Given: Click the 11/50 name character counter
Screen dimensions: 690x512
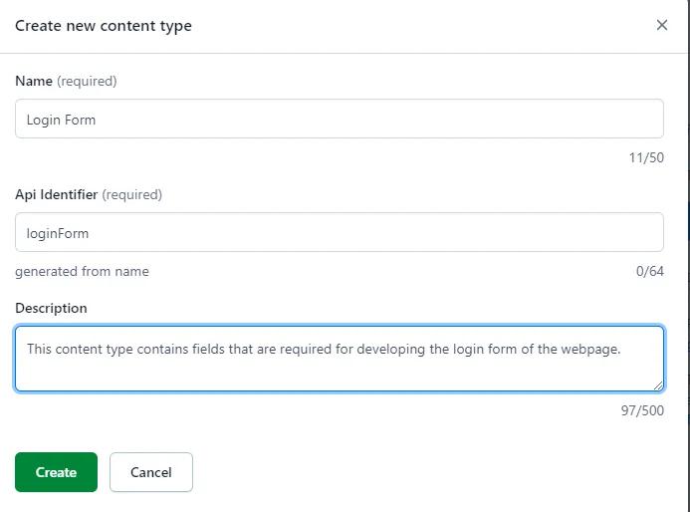Looking at the screenshot, I should pos(646,157).
